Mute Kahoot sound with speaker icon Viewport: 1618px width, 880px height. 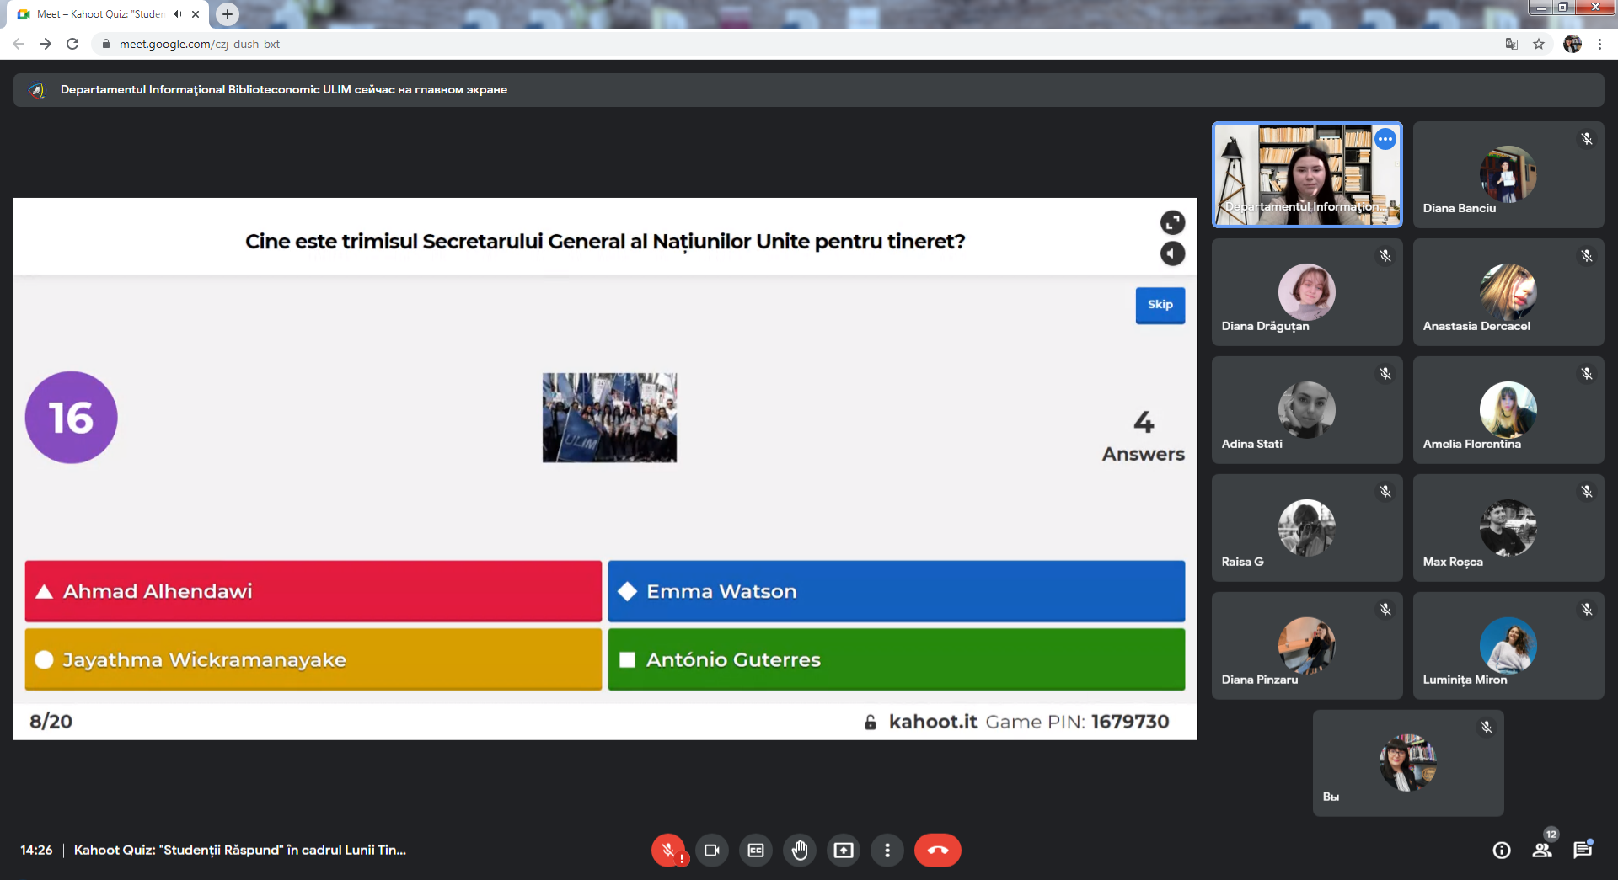(1172, 253)
